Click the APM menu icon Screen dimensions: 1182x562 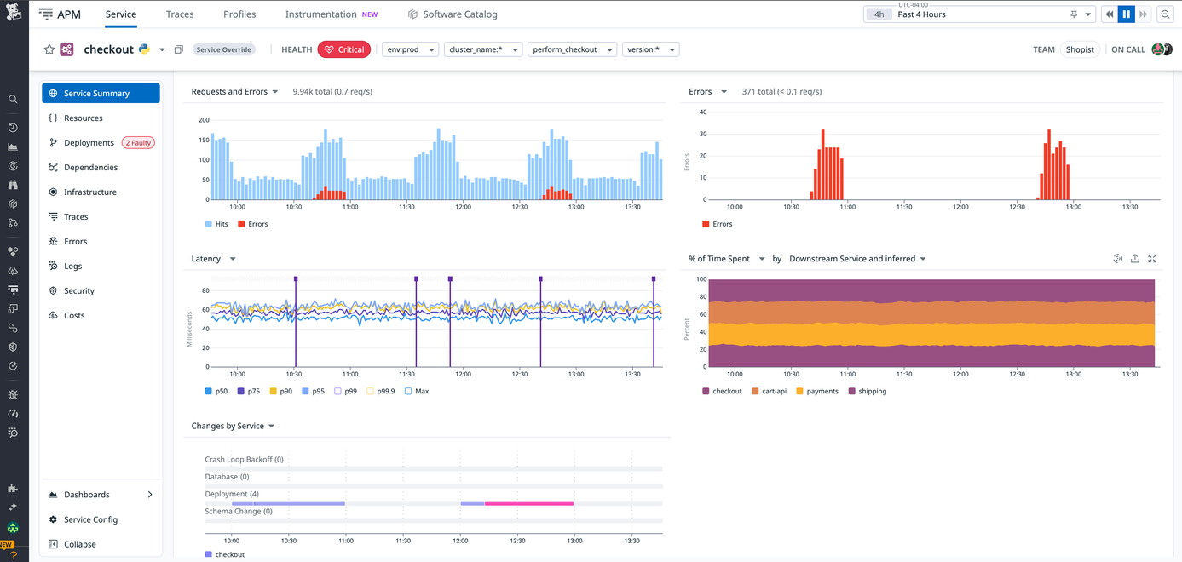46,14
